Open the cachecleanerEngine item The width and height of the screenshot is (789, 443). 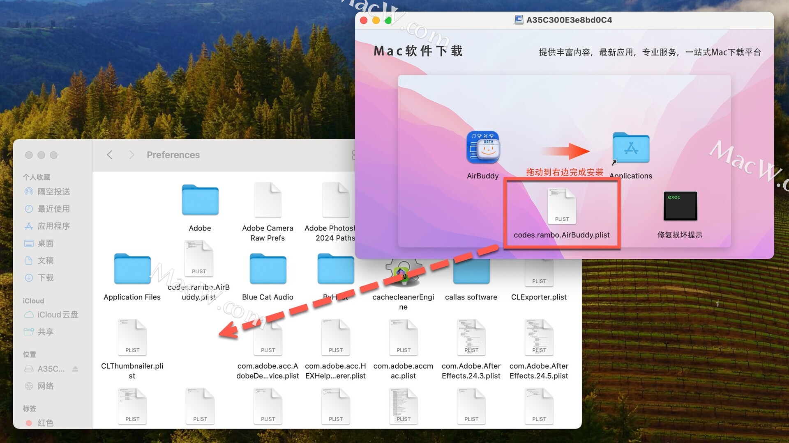(x=404, y=272)
